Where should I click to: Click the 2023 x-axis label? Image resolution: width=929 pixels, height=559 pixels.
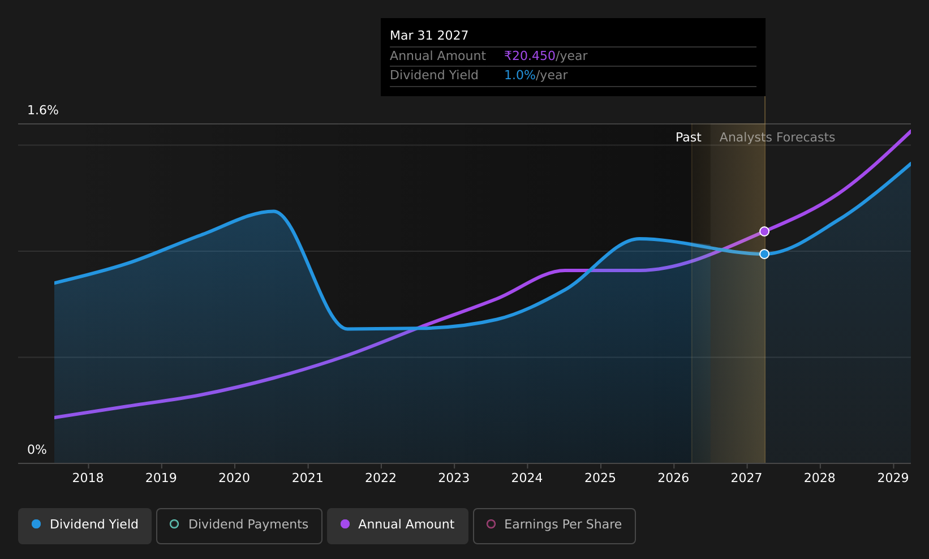[454, 478]
